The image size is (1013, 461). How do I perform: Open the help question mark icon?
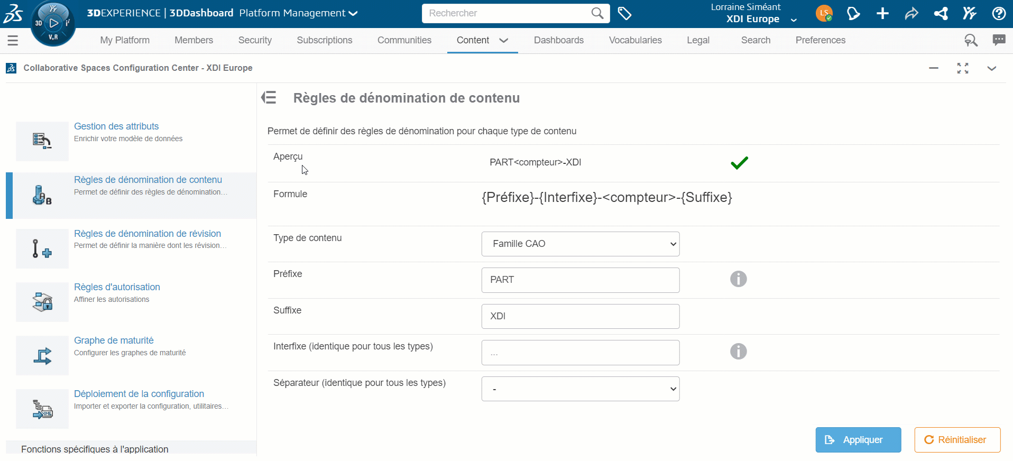[x=999, y=14]
